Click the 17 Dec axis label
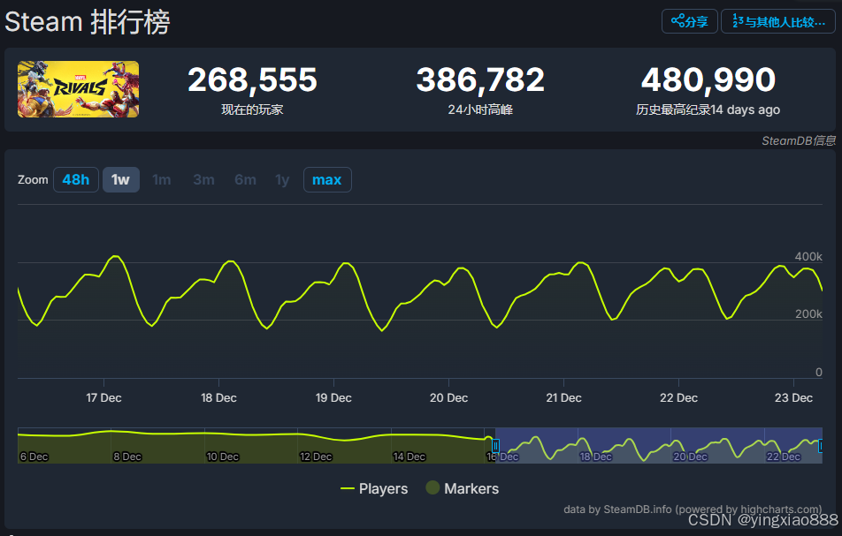The width and height of the screenshot is (842, 536). click(x=103, y=397)
